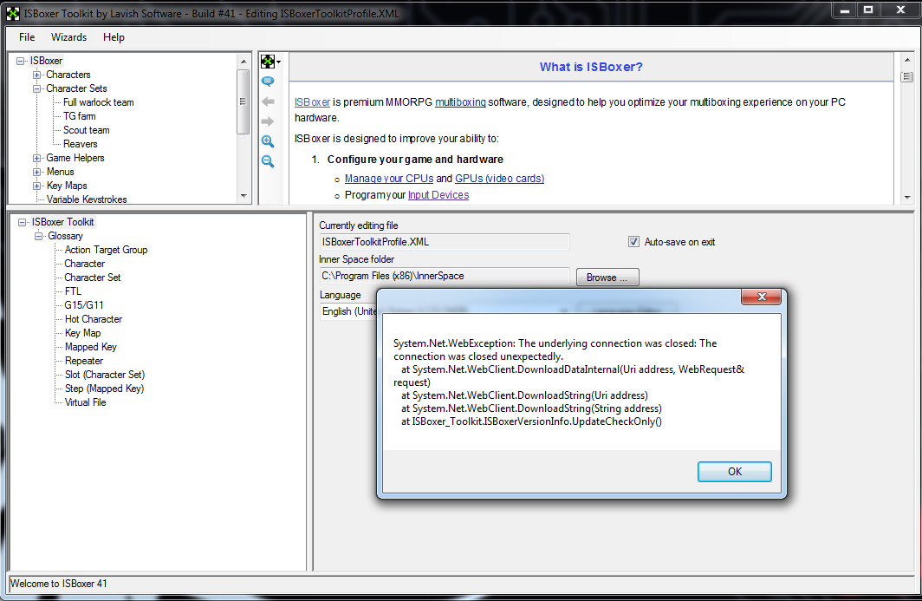This screenshot has width=922, height=601.
Task: Collapse the Character Sets tree node
Action: pyautogui.click(x=36, y=88)
